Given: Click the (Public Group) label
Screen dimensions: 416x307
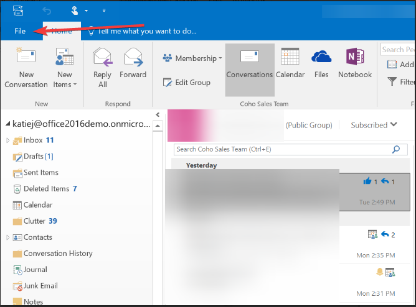Looking at the screenshot, I should (x=309, y=125).
